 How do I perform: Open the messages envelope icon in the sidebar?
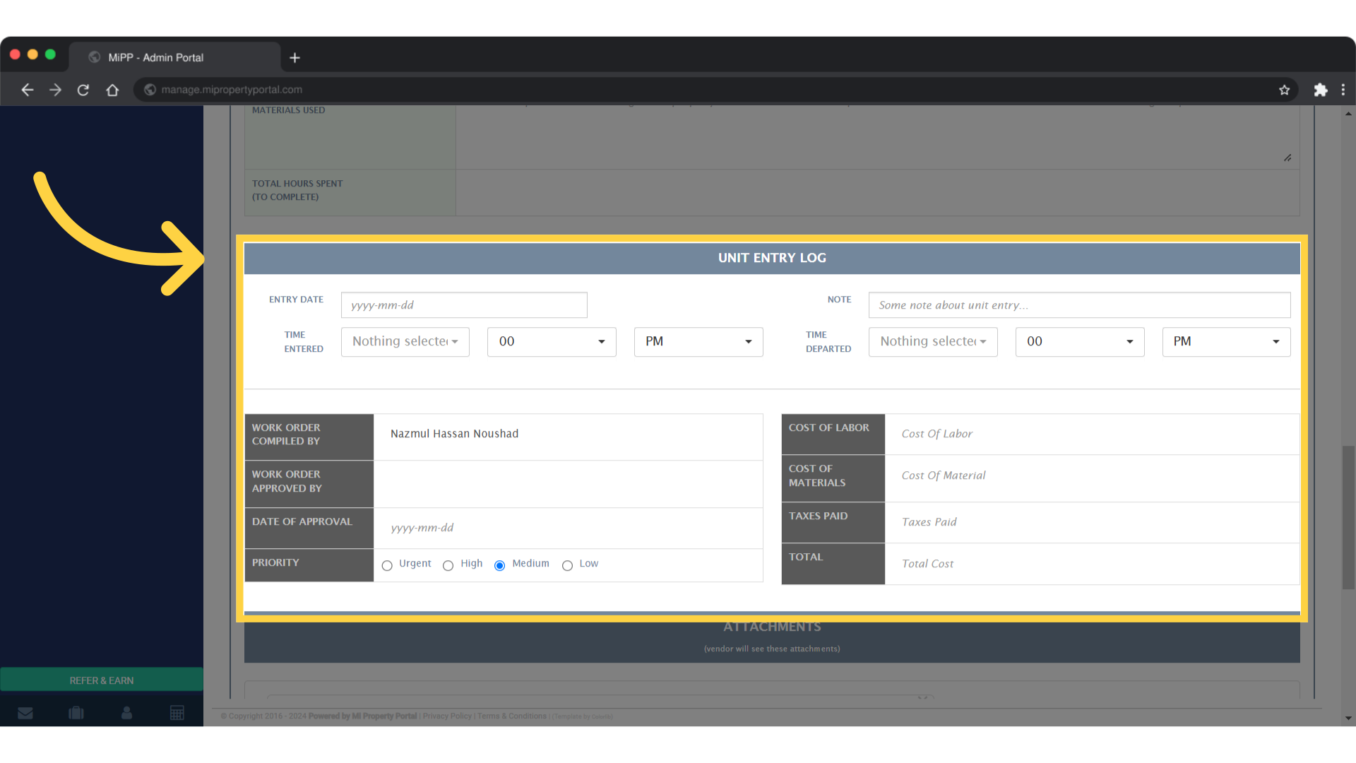pyautogui.click(x=25, y=713)
